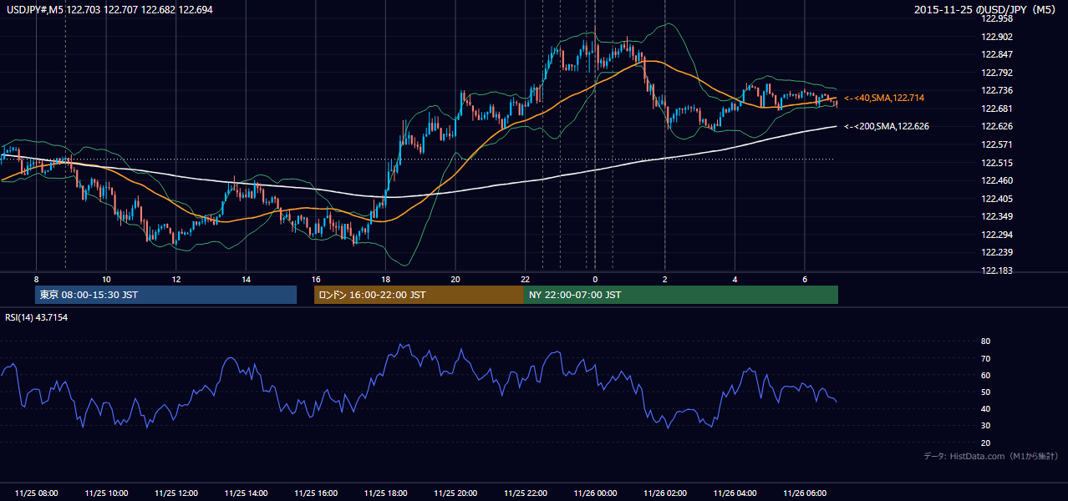Screen dimensions: 1068x501
Task: Click the RSI 70 level label
Action: (985, 358)
